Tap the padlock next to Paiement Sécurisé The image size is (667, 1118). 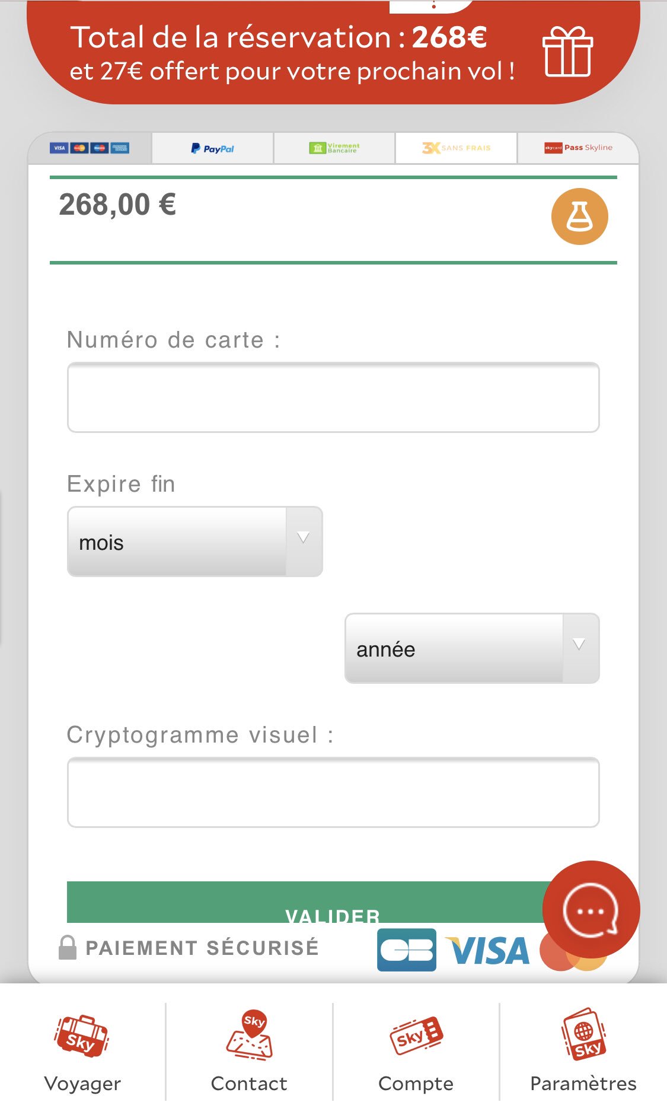click(68, 947)
